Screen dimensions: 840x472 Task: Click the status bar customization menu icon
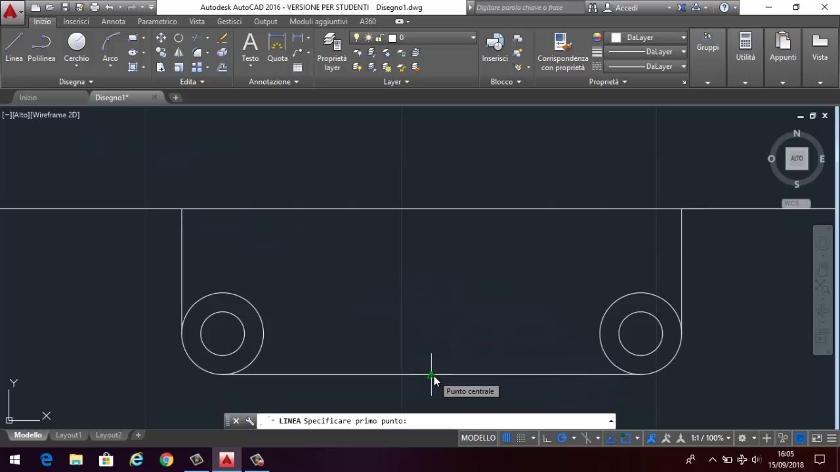coord(831,438)
